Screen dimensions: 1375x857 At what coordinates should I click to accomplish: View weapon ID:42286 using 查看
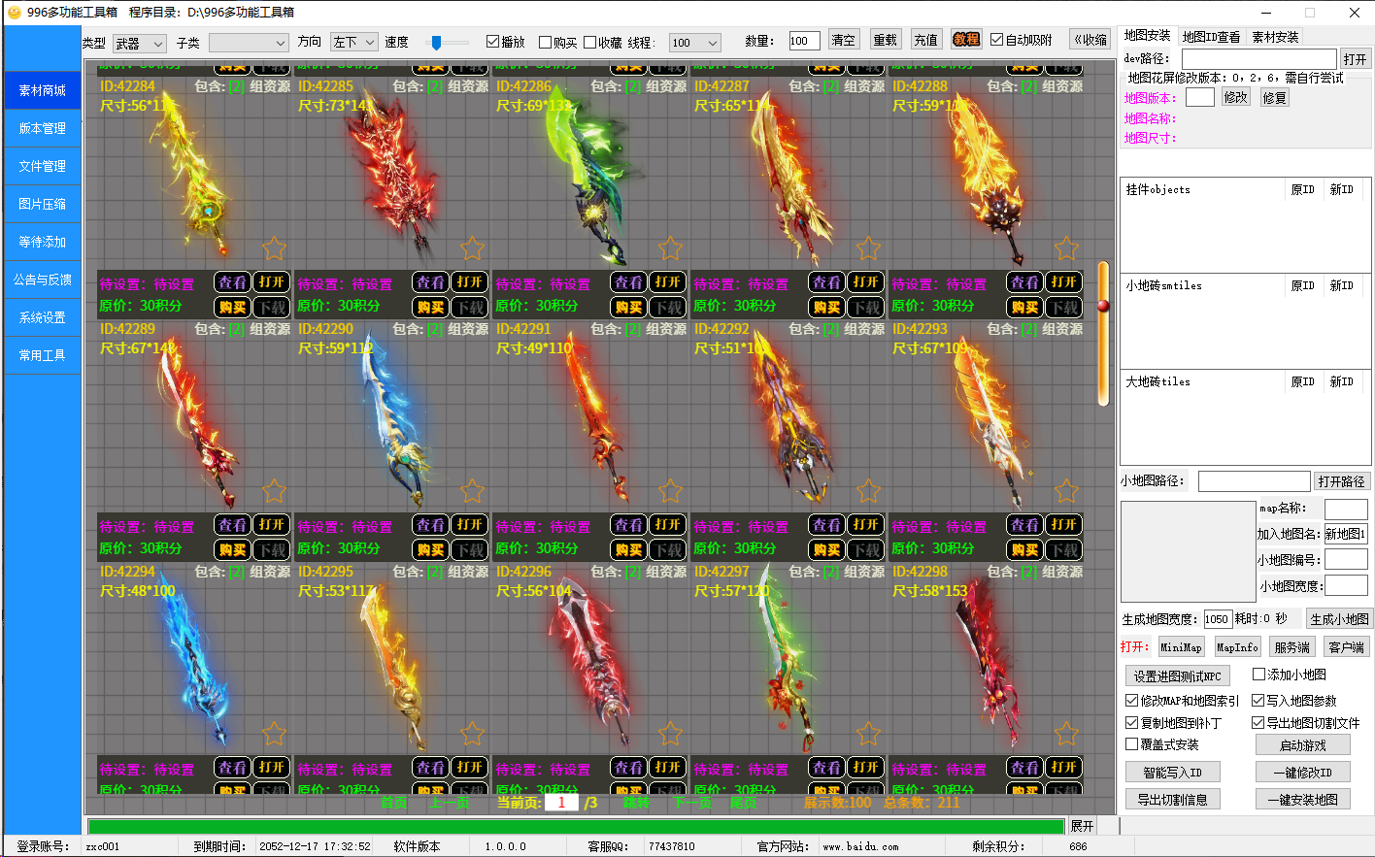628,282
